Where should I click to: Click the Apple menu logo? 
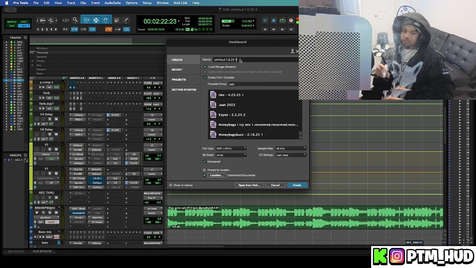[6, 3]
